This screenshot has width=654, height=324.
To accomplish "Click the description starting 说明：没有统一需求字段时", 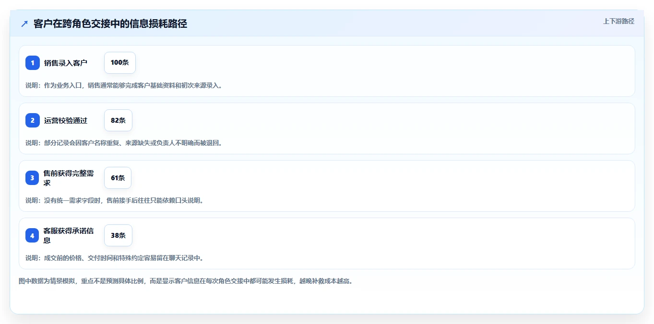I will pos(115,200).
